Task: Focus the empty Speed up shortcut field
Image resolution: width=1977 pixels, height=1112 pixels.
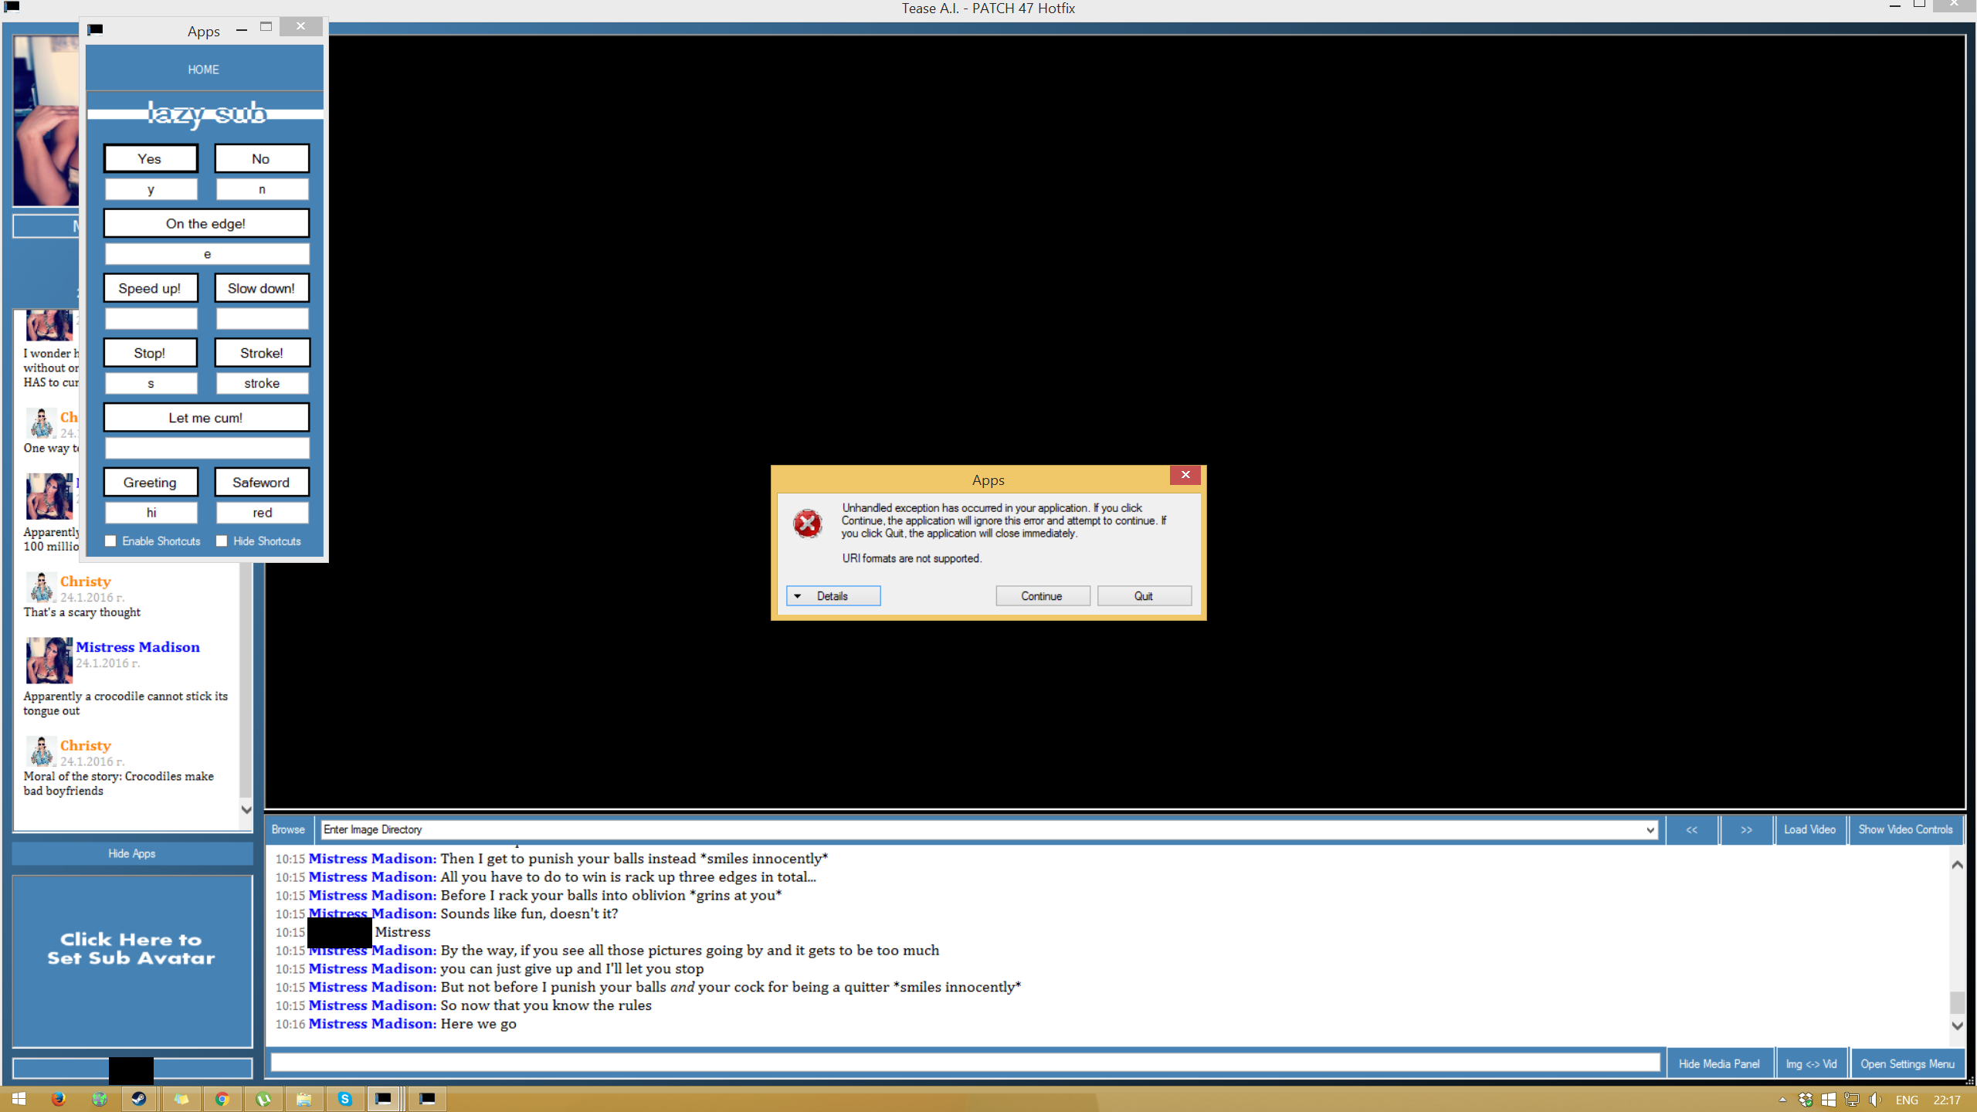Action: (x=151, y=318)
